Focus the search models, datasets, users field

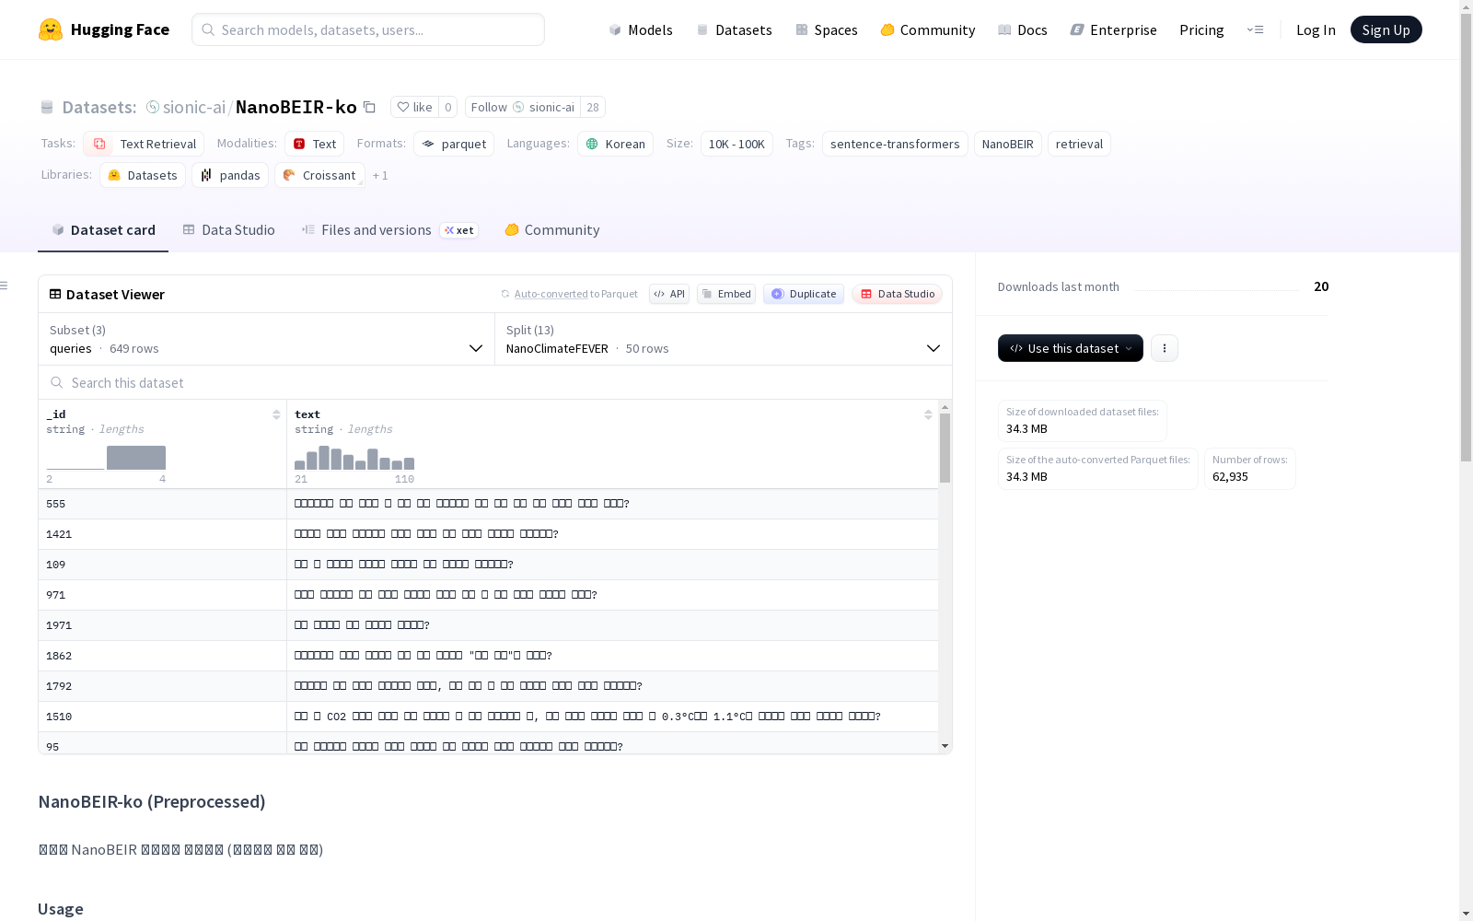368,29
